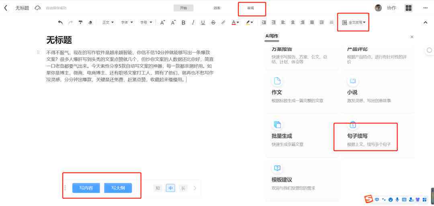Screen dimensions: 434x206
Task: Toggle underline formatting
Action: [203, 22]
